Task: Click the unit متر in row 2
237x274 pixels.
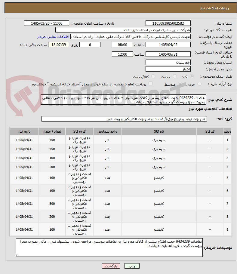Action: click(107, 149)
